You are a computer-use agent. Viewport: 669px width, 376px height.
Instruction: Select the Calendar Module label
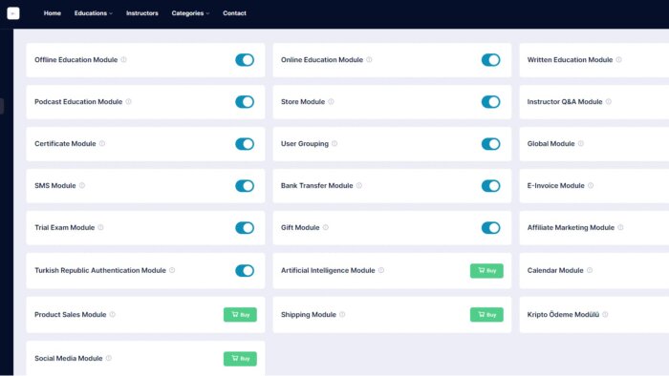click(555, 270)
